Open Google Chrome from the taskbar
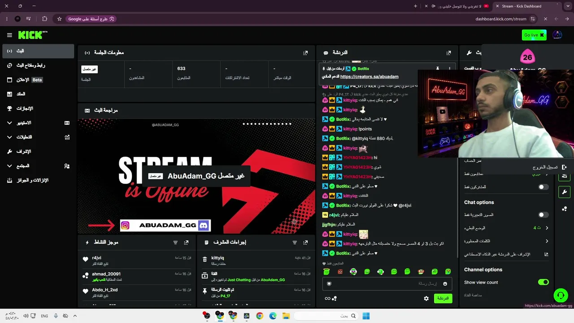The image size is (574, 323). (x=260, y=316)
